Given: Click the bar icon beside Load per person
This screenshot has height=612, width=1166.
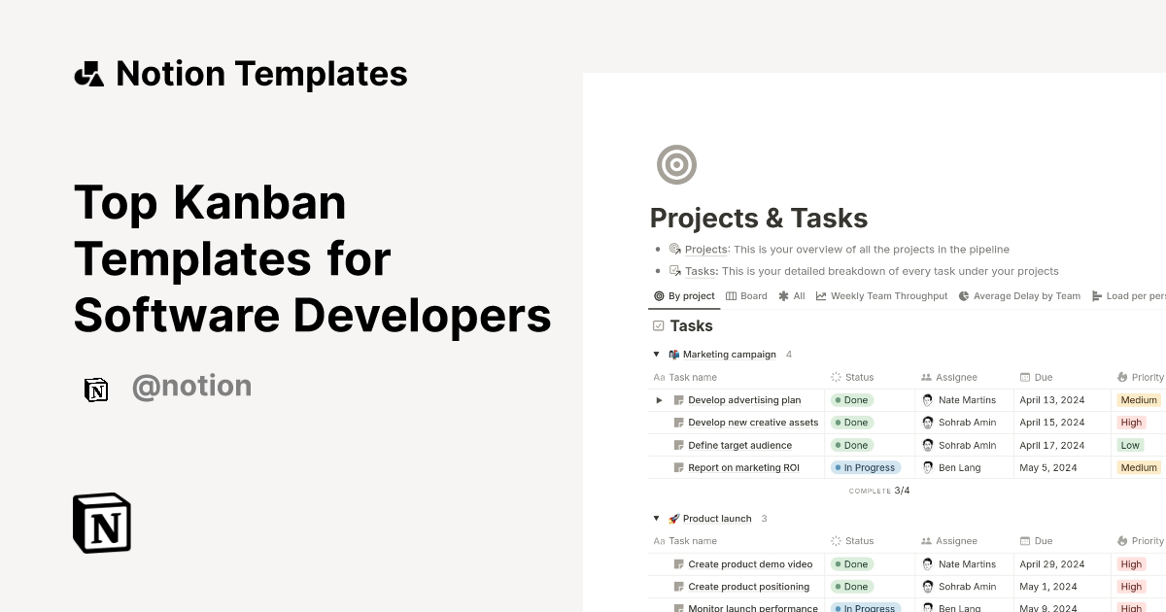Looking at the screenshot, I should [1097, 295].
